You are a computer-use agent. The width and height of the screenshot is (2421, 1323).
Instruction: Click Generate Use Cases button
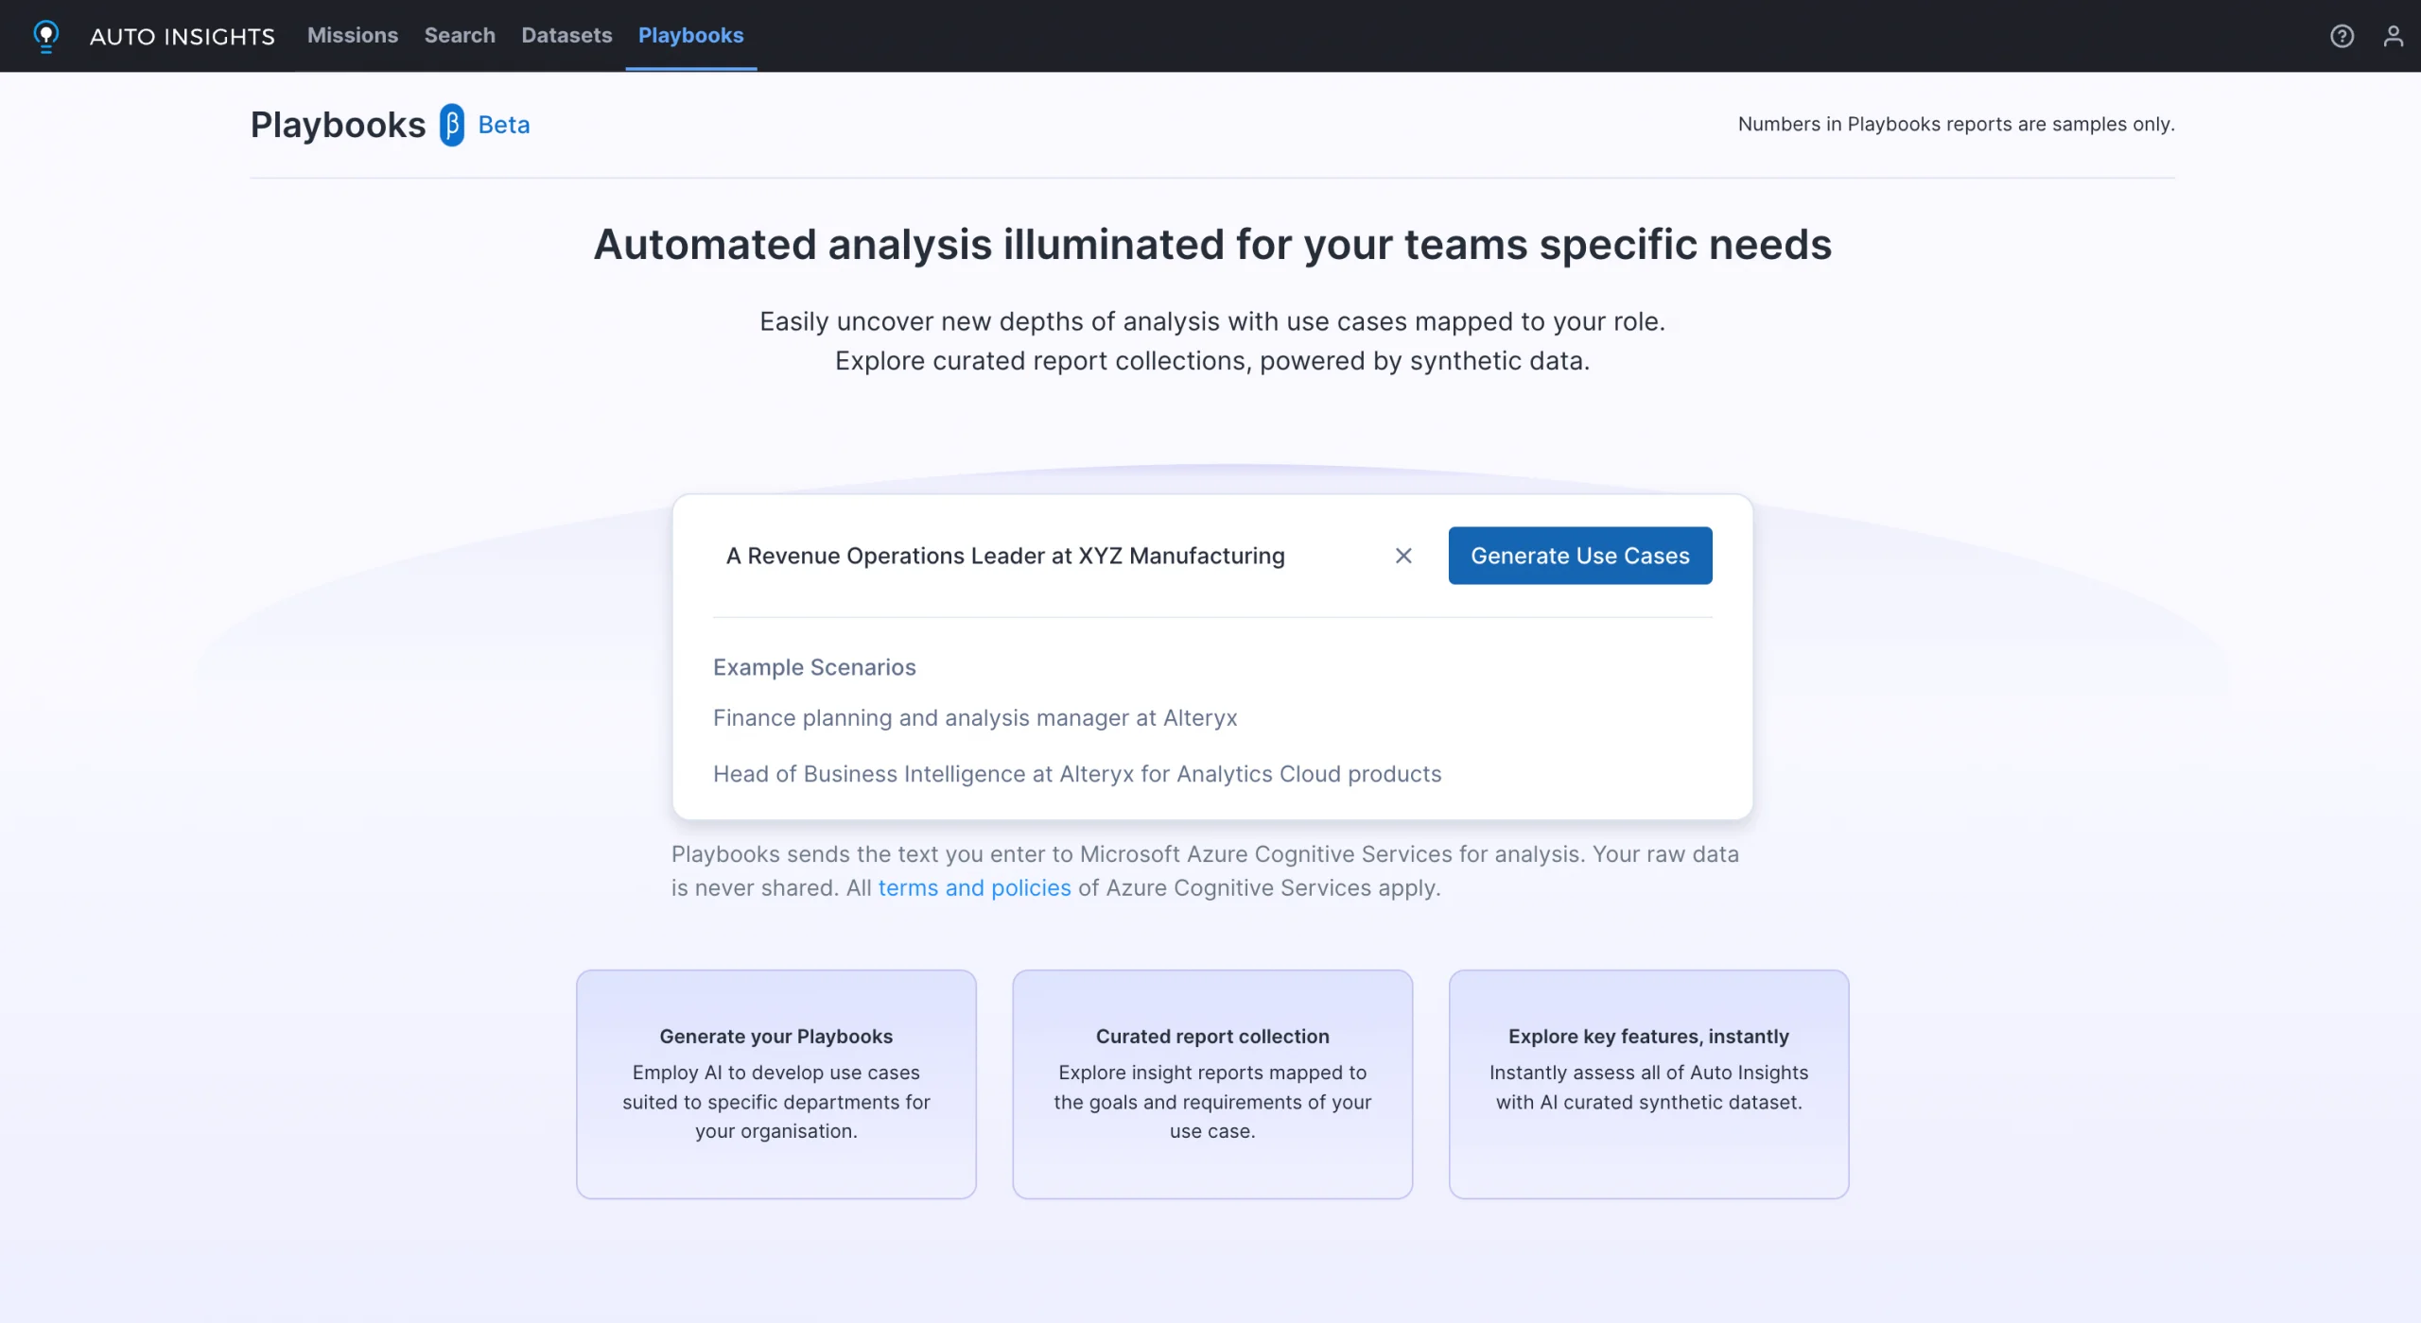pos(1580,556)
